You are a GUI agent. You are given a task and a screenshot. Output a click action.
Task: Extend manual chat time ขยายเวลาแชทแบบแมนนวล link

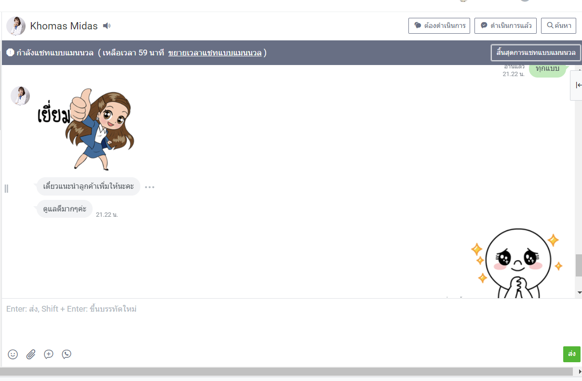(x=215, y=53)
